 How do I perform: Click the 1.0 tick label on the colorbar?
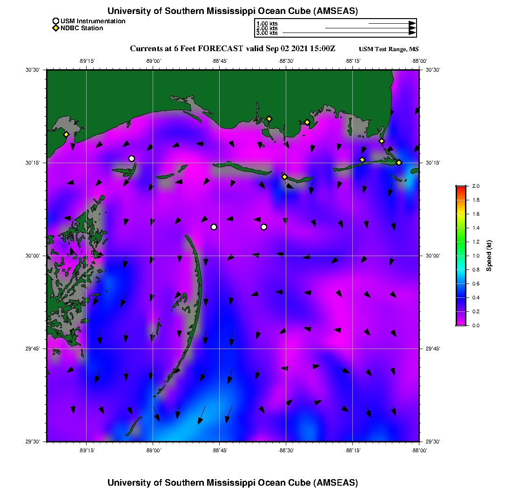[476, 256]
